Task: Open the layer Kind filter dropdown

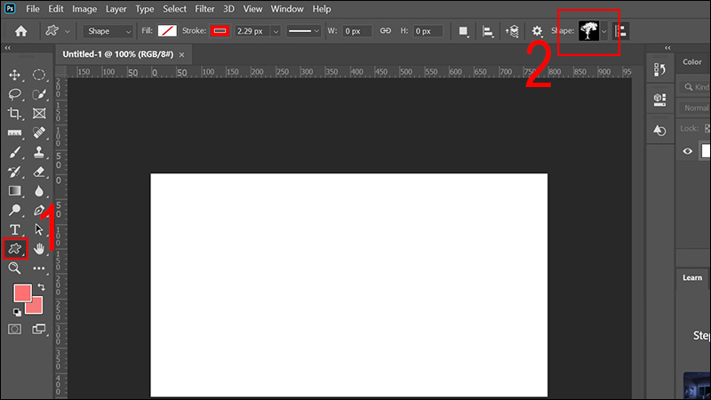Action: (x=695, y=86)
